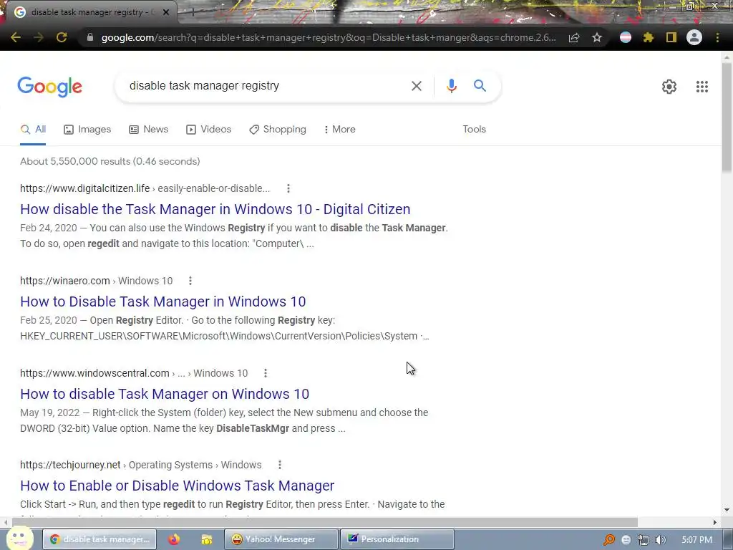This screenshot has width=733, height=550.
Task: Open options dots for winaero.com result
Action: tap(190, 281)
